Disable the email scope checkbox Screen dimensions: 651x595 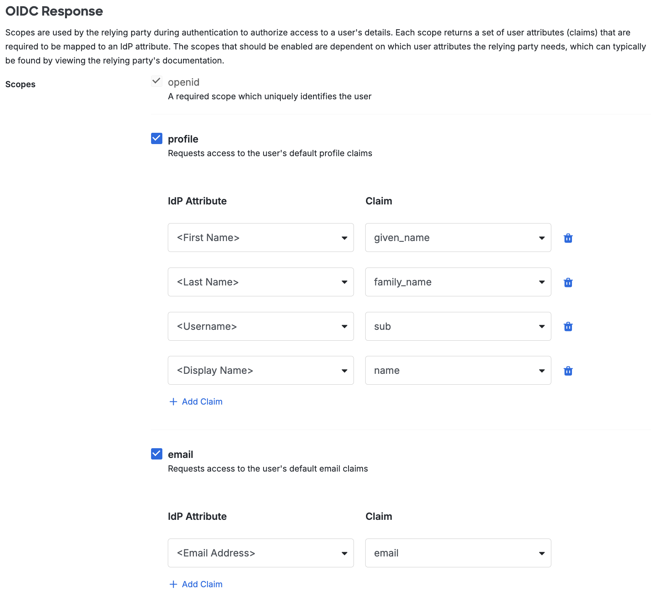tap(156, 454)
